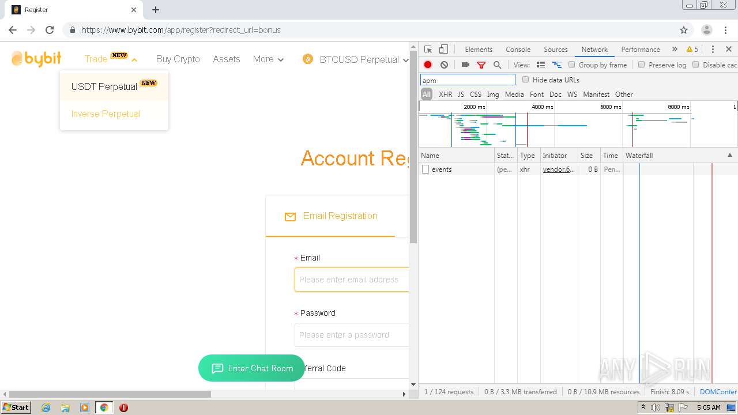The image size is (738, 415).
Task: Open a new browser tab
Action: [156, 10]
